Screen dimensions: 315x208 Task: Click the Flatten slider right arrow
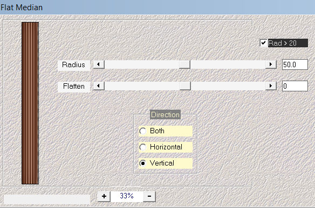tap(271, 86)
